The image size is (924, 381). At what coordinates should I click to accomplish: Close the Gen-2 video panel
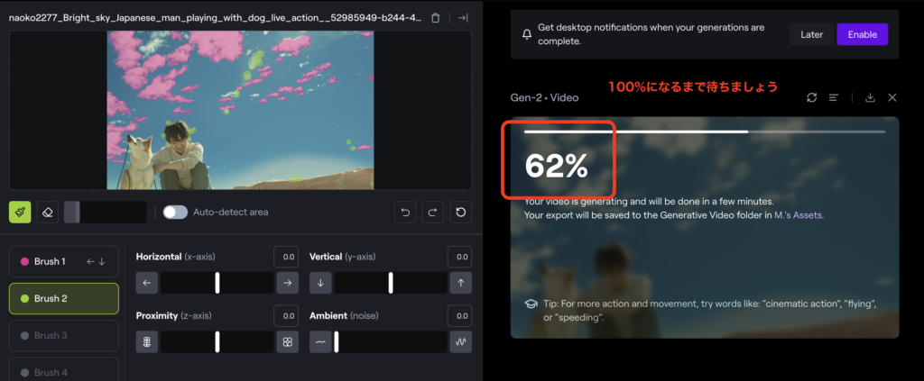892,97
